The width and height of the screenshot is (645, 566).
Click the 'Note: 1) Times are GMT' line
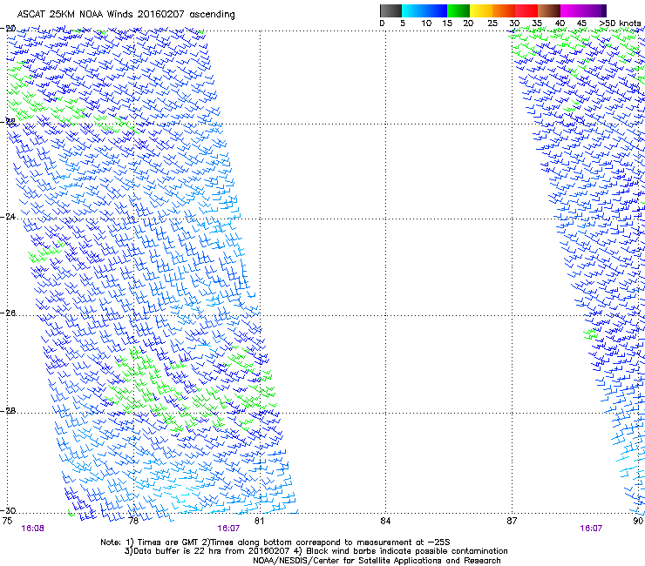point(275,542)
